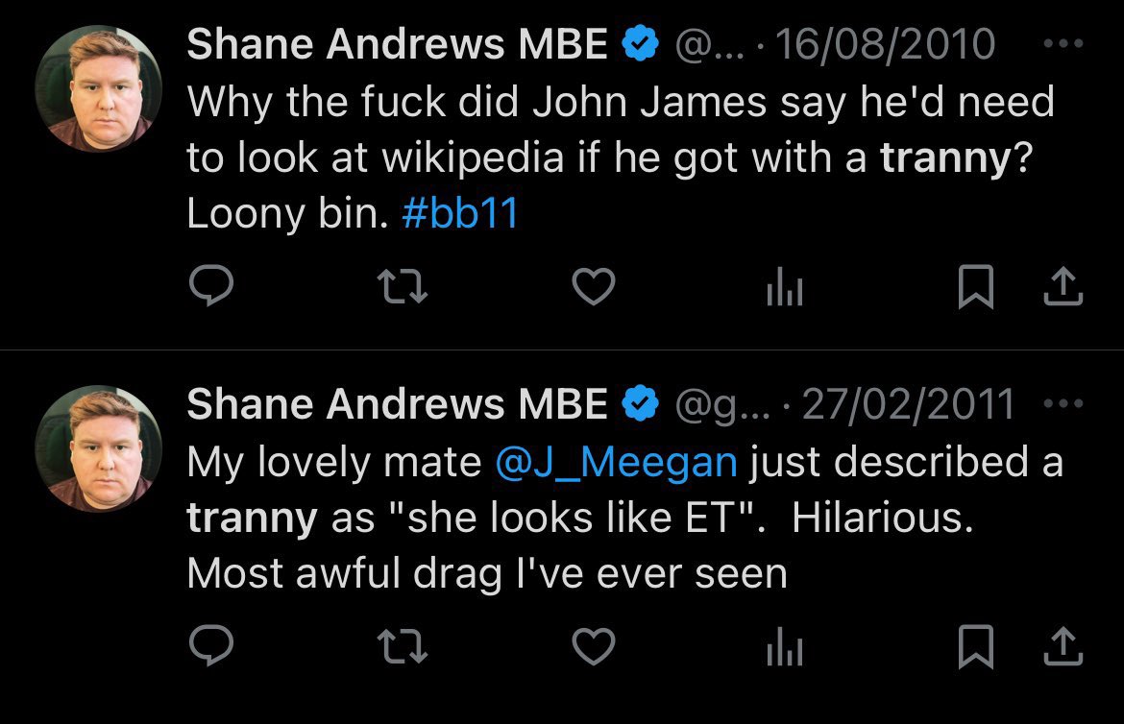The image size is (1124, 724).
Task: Open the first tweet's profile picture
Action: coord(98,89)
